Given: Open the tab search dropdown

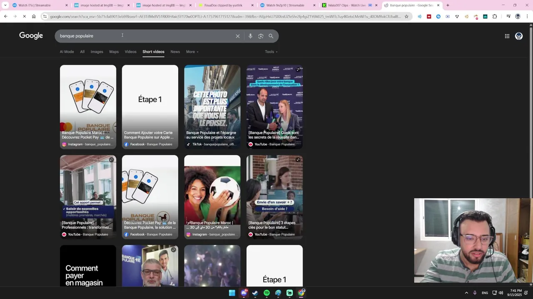Looking at the screenshot, I should coord(5,5).
